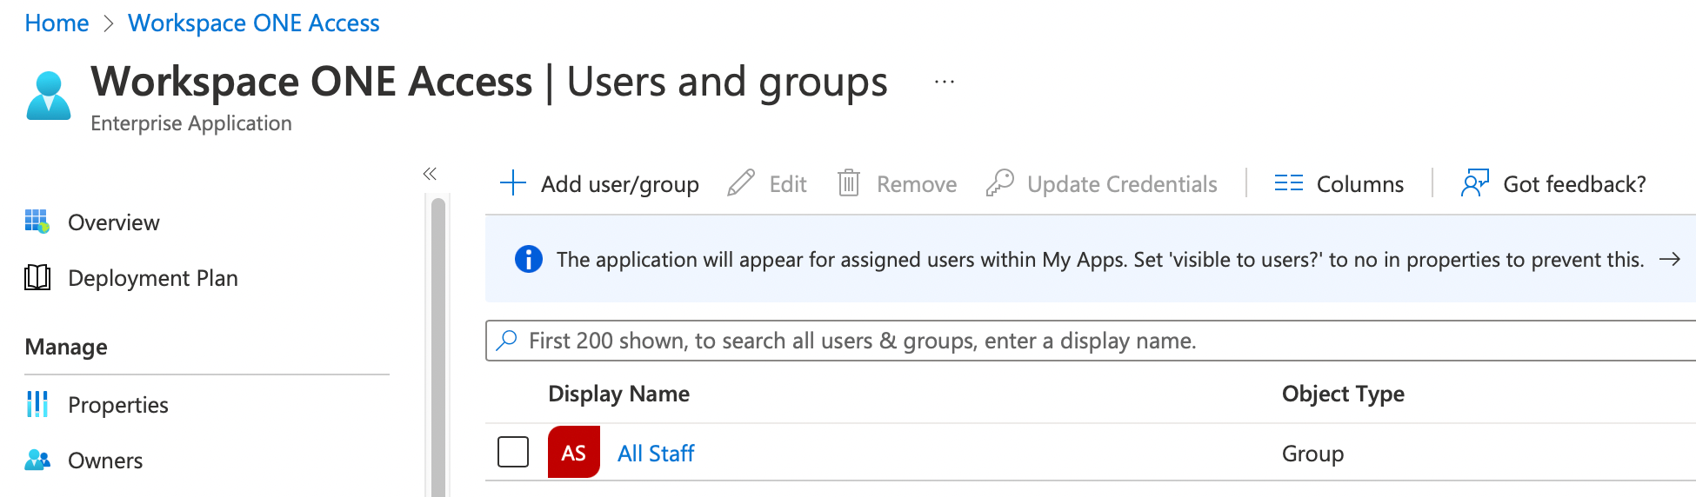This screenshot has height=497, width=1696.
Task: Go to Home breadcrumb link
Action: (x=57, y=23)
